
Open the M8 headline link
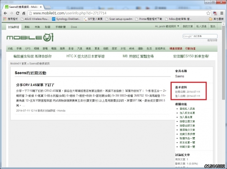[138, 56]
